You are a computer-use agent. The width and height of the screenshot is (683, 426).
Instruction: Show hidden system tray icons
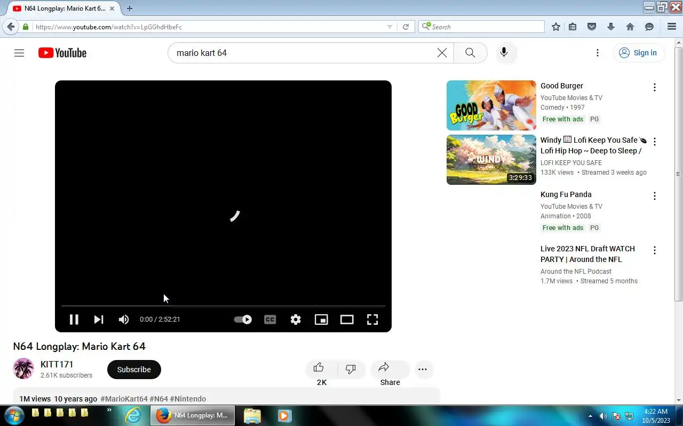(590, 416)
